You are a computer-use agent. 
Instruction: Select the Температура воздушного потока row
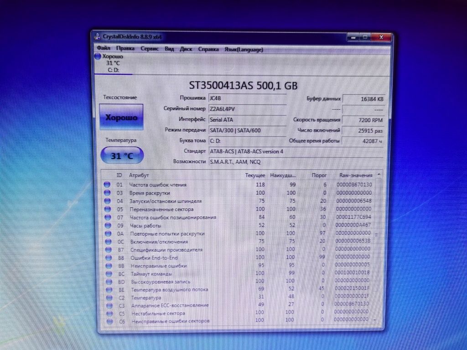click(238, 289)
